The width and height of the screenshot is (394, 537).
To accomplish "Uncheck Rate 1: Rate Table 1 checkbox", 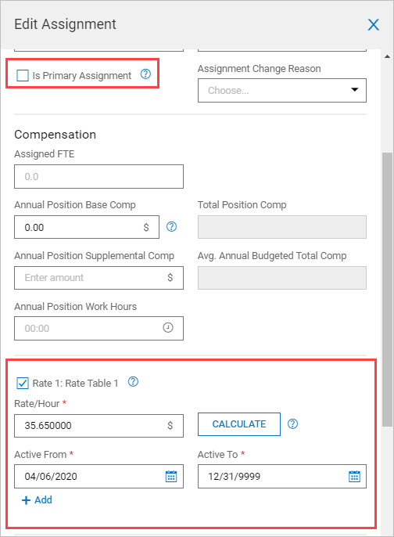I will pos(23,383).
